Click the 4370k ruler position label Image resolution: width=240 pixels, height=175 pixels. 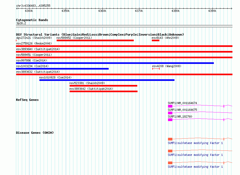139,11
